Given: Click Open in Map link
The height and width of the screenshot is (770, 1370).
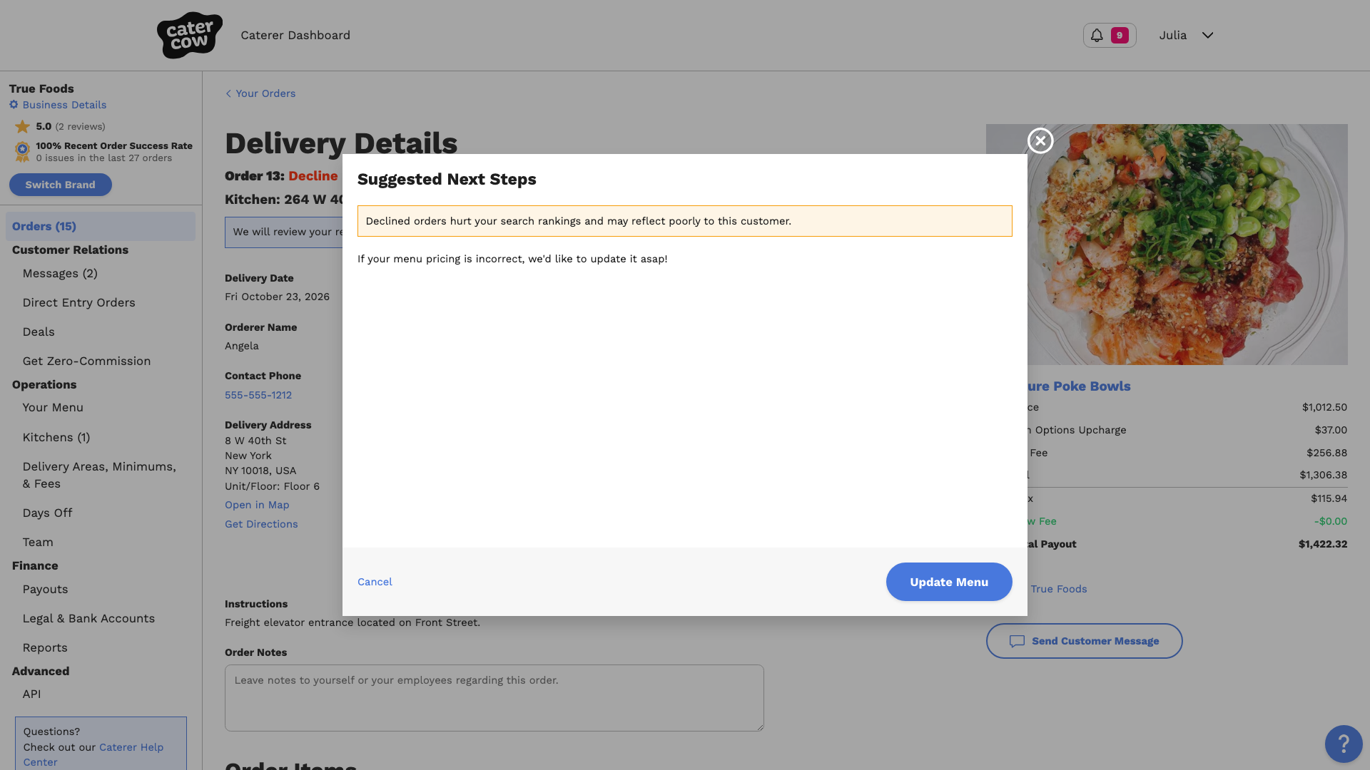Looking at the screenshot, I should click(x=257, y=505).
